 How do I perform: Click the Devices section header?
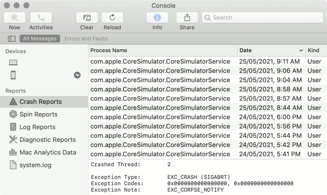[x=16, y=51]
